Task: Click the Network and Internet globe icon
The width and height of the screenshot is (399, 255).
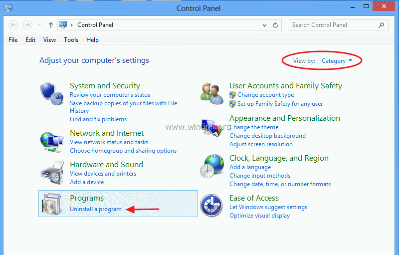Action: click(52, 142)
